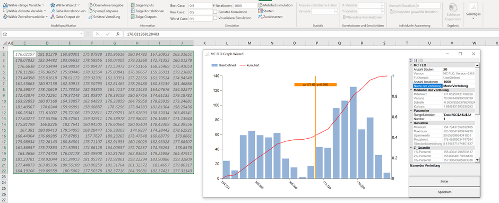Click the formula bar confirm checkmark icon
The width and height of the screenshot is (499, 203).
(x=108, y=34)
